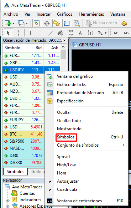
Task: Toggle the Data Window crosshair circle icon
Action: pyautogui.click(x=47, y=23)
